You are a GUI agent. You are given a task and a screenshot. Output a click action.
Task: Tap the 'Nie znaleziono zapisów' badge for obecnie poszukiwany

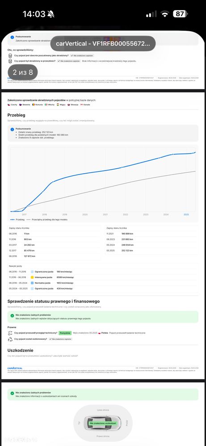(82, 55)
